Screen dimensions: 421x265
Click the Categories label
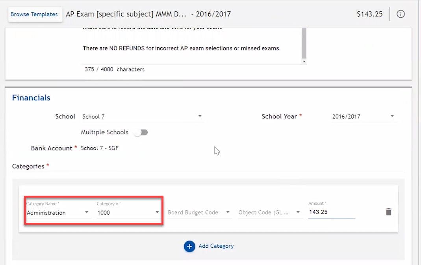(28, 166)
